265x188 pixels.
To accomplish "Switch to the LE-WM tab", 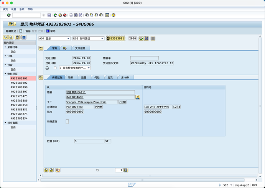I will click(125, 78).
